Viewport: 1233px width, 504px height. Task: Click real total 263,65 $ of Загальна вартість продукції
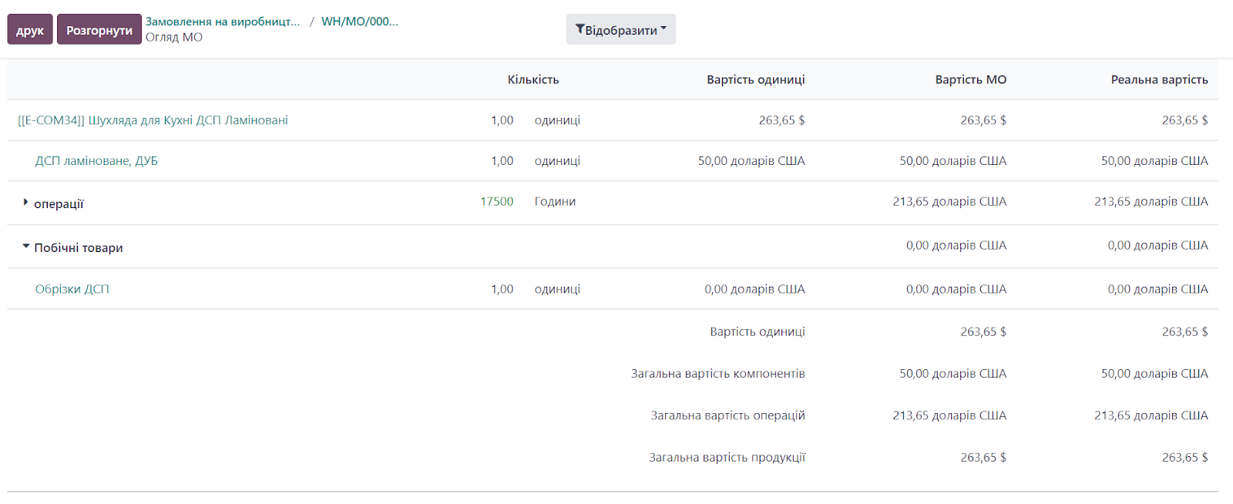tap(1185, 458)
